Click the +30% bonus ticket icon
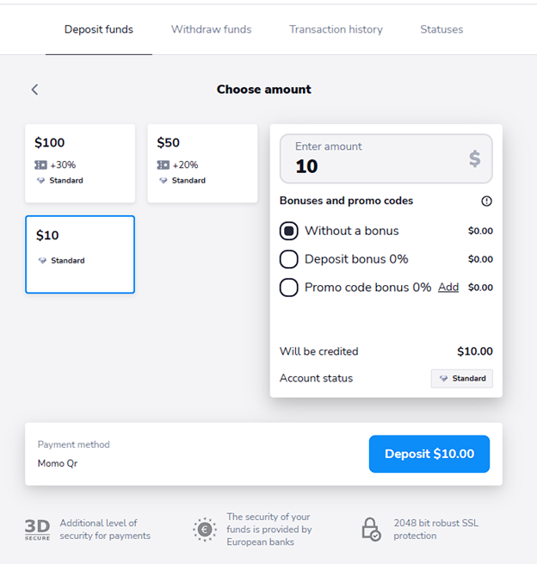537x564 pixels. coord(40,165)
